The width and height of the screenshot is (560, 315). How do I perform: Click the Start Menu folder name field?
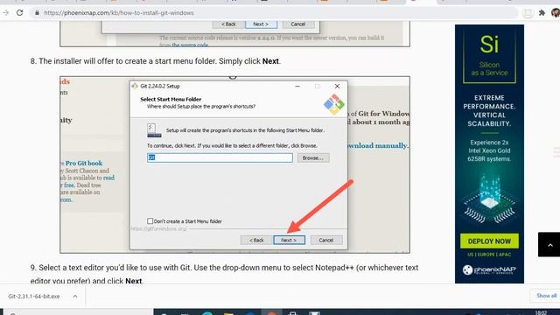[x=220, y=157]
